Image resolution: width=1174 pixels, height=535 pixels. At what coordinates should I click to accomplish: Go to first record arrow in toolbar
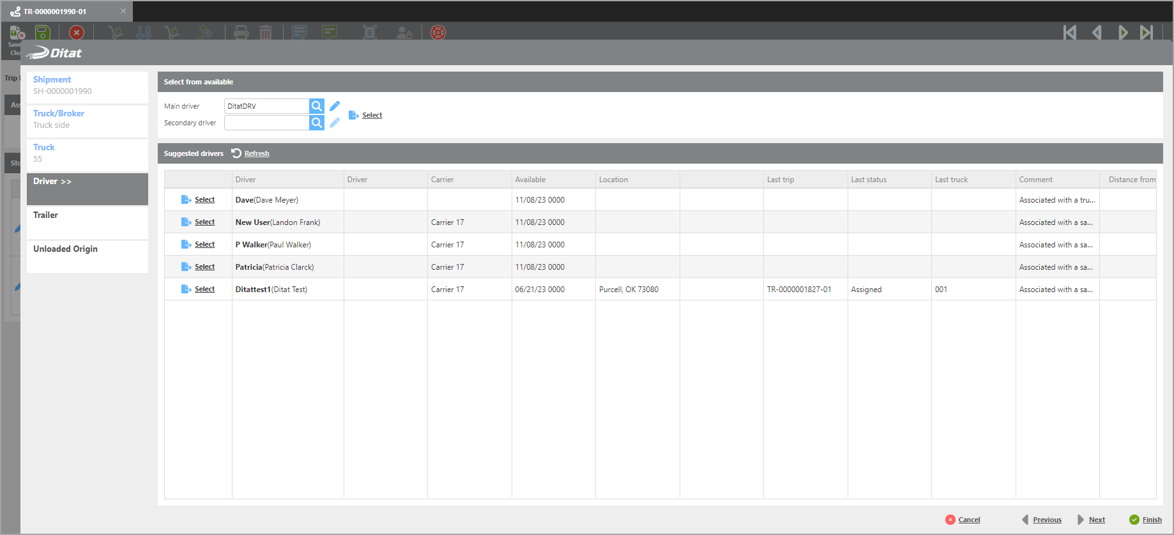click(x=1070, y=33)
